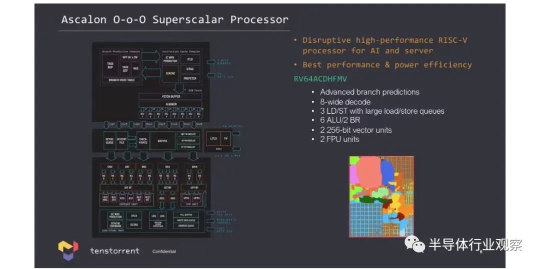Click the 'BRANCH STATE TABLE' block
This screenshot has height=269, width=540.
tap(121, 80)
